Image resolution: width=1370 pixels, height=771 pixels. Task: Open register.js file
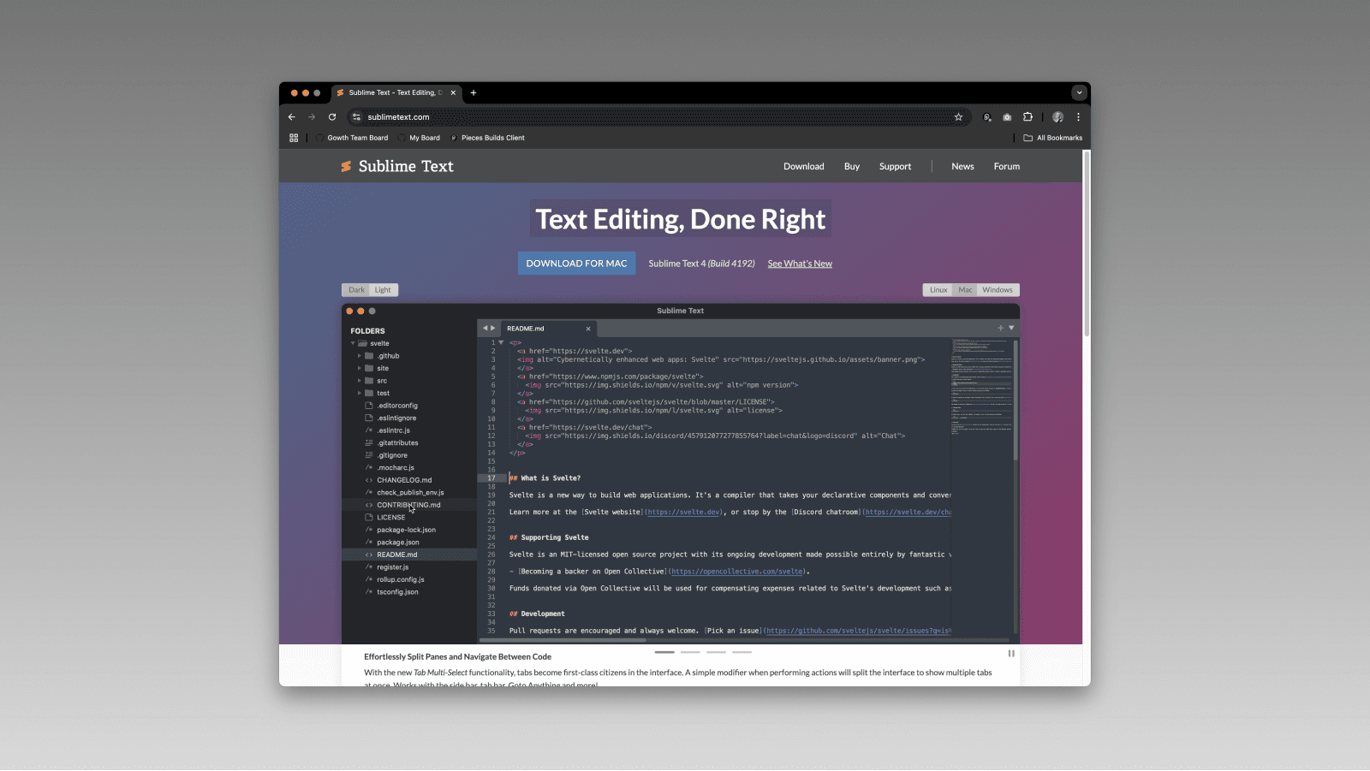(392, 567)
